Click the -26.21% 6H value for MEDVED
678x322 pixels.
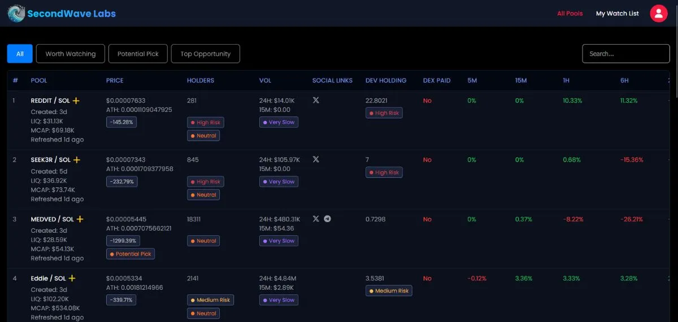pyautogui.click(x=632, y=219)
